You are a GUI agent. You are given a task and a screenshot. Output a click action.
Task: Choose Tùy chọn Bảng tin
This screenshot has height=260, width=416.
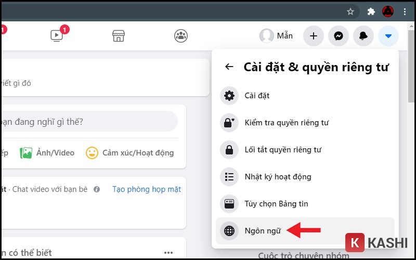click(x=305, y=204)
